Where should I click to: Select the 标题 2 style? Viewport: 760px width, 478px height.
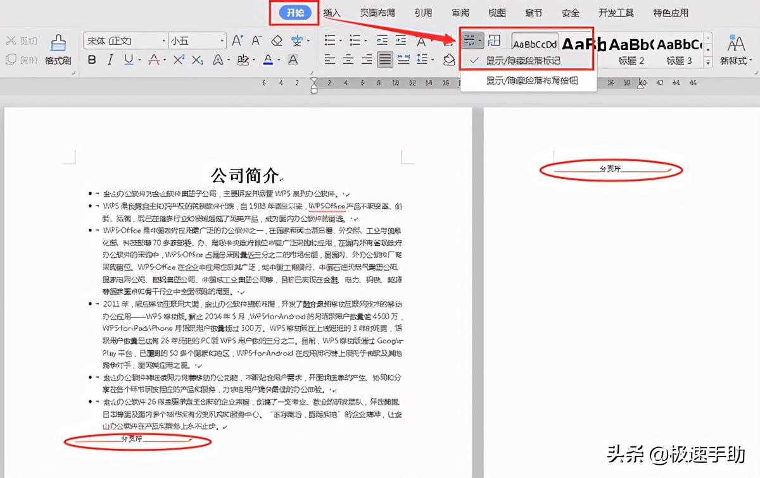point(633,51)
